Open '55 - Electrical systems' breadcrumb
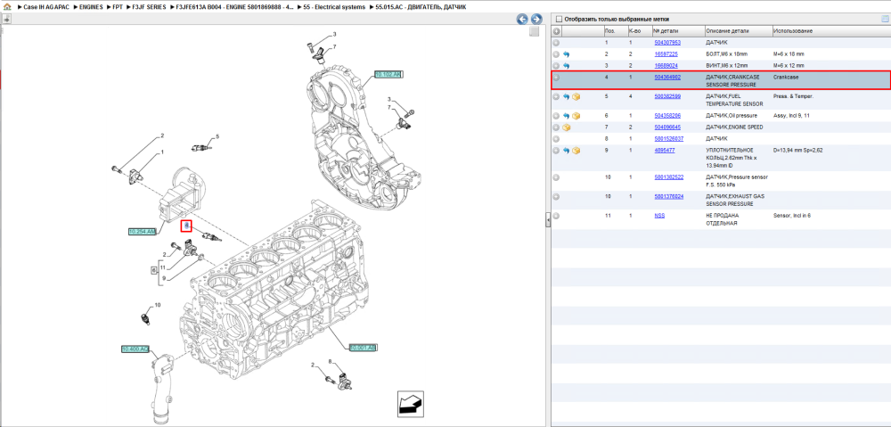This screenshot has height=427, width=891. (x=334, y=7)
